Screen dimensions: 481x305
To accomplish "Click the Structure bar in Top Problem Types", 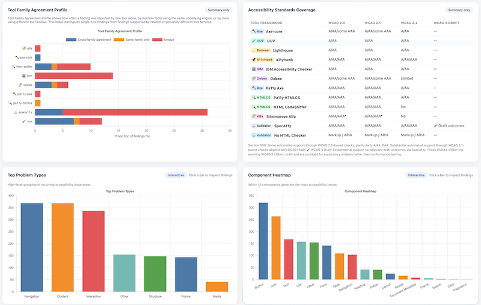I will coord(155,274).
